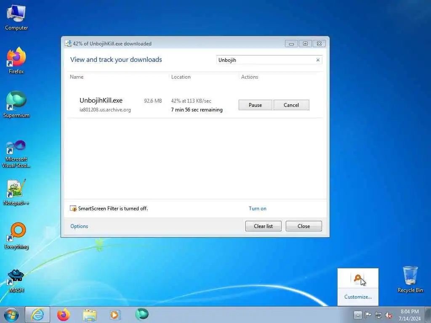This screenshot has height=323, width=431.
Task: Click the Show desktop strip
Action: coord(428,315)
